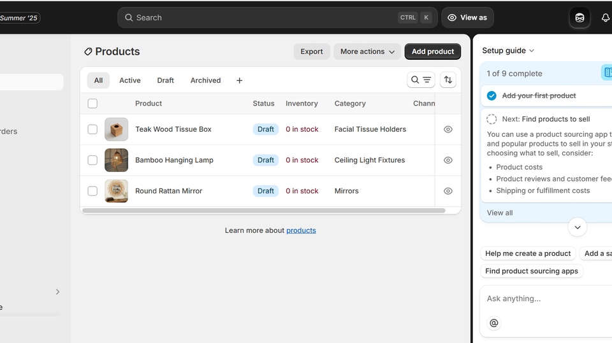This screenshot has width=612, height=343.
Task: Switch to the Active products tab
Action: tap(130, 80)
